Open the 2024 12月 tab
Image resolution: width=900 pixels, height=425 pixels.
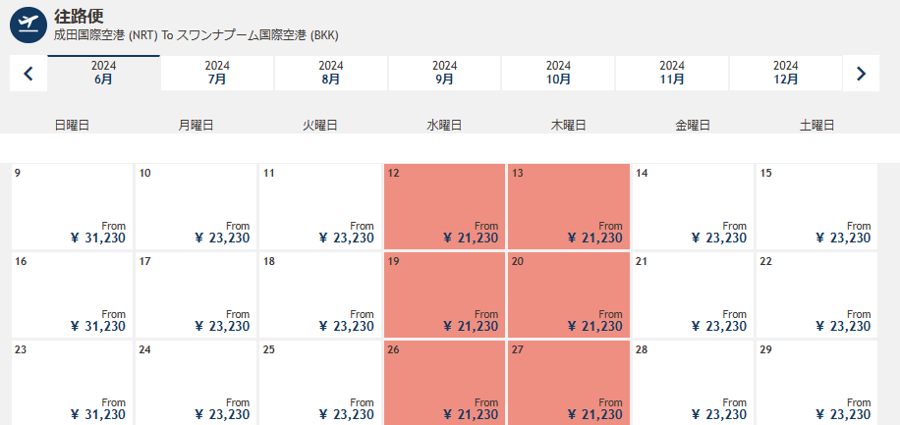pyautogui.click(x=785, y=74)
